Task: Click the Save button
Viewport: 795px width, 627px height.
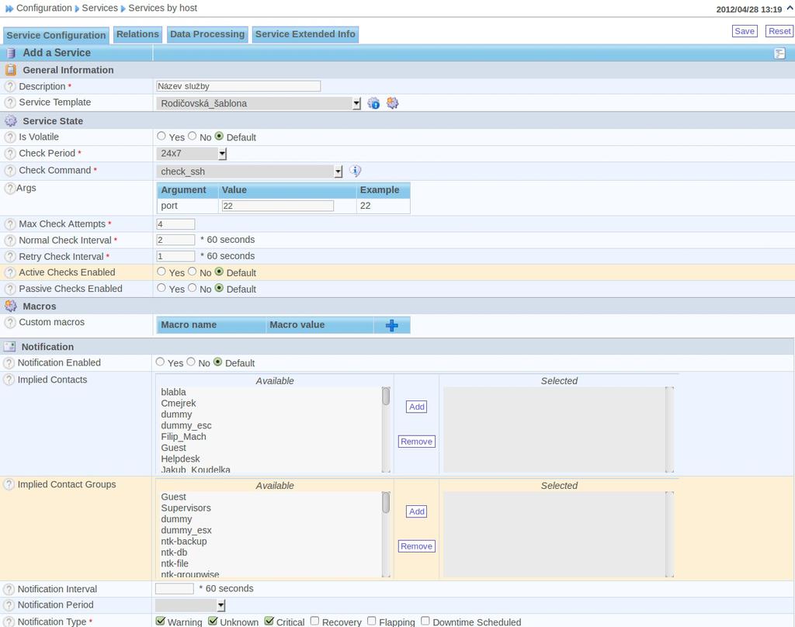Action: 745,31
